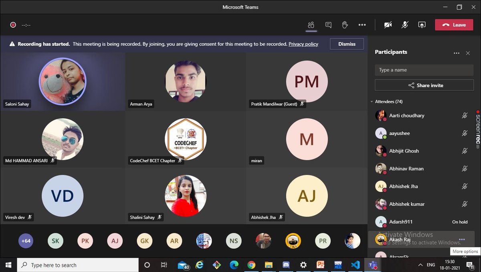Close the Participants panel

click(468, 53)
